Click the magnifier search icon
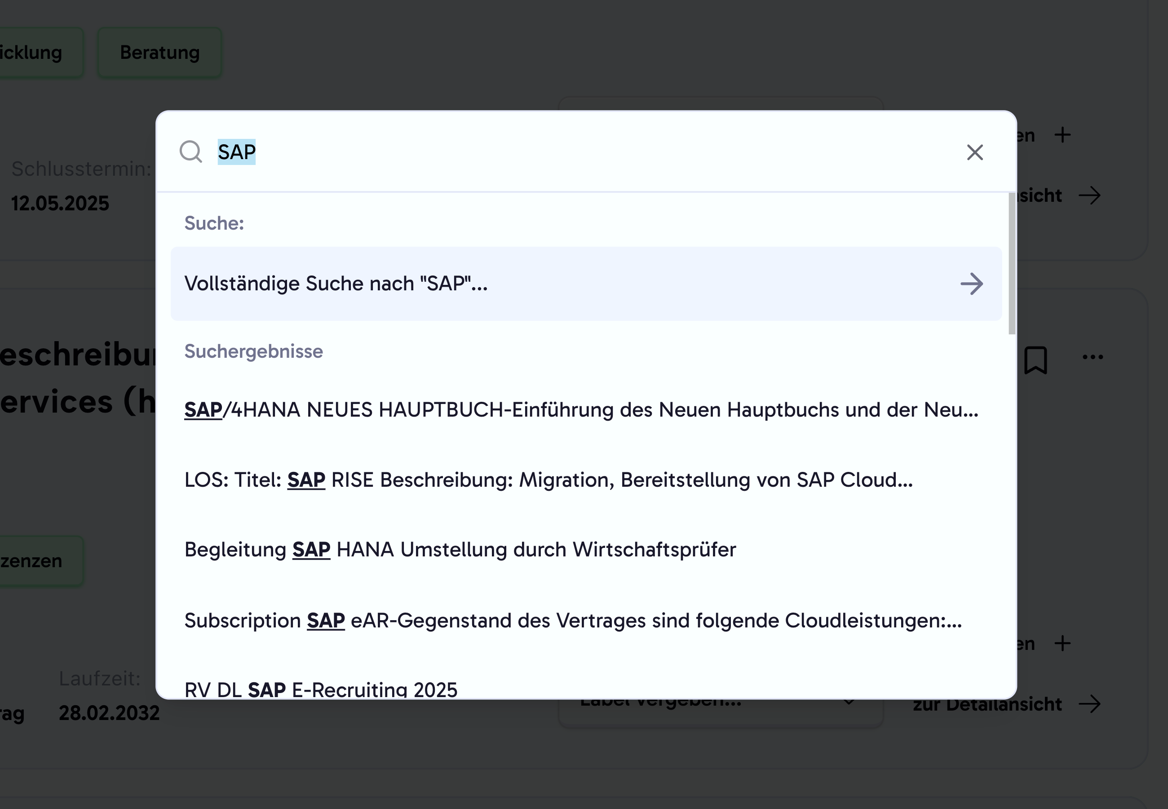 pos(191,151)
